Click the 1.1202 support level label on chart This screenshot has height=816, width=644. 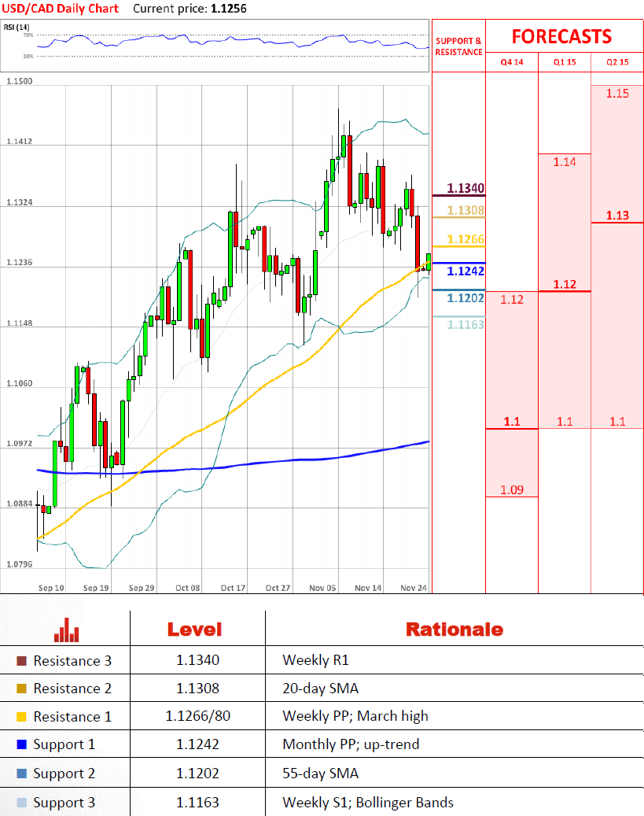click(466, 297)
